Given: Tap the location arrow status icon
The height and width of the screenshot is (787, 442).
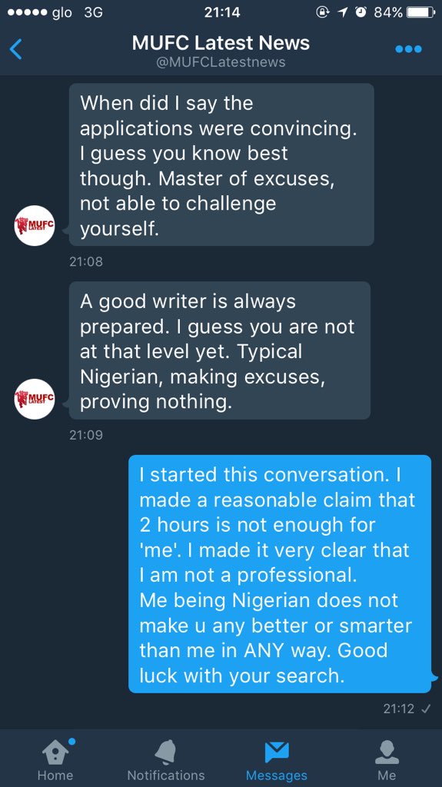Looking at the screenshot, I should pyautogui.click(x=344, y=12).
